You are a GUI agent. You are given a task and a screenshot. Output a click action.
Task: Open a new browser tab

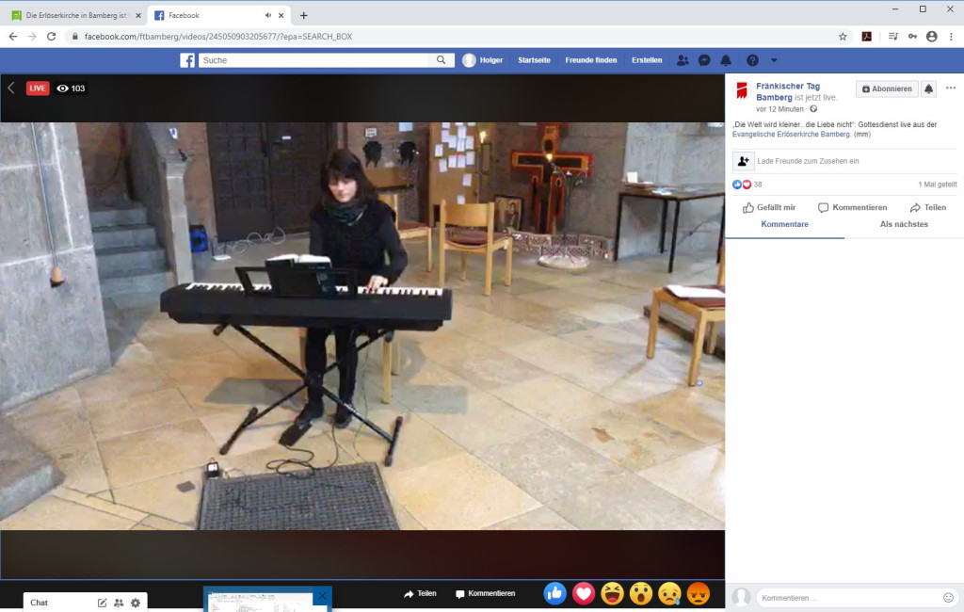304,15
